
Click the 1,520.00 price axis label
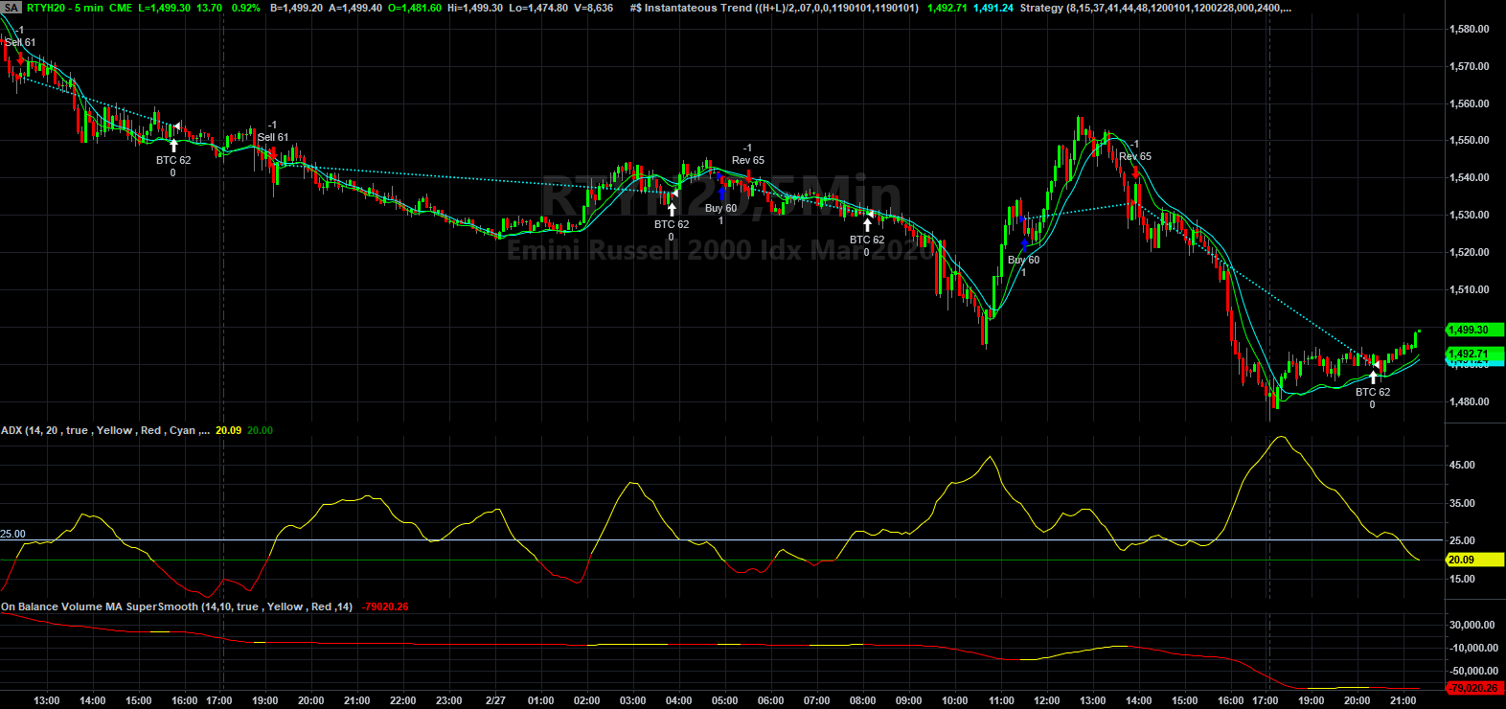pos(1470,252)
